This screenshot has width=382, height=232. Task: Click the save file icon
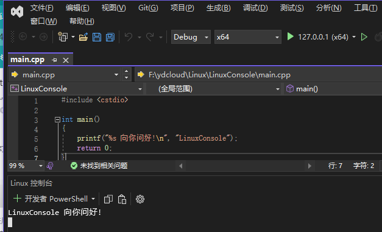pyautogui.click(x=97, y=37)
